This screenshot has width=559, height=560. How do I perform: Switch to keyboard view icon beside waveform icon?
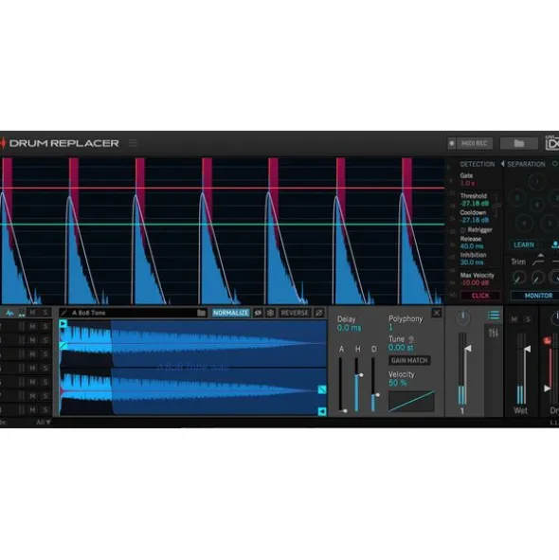22,313
